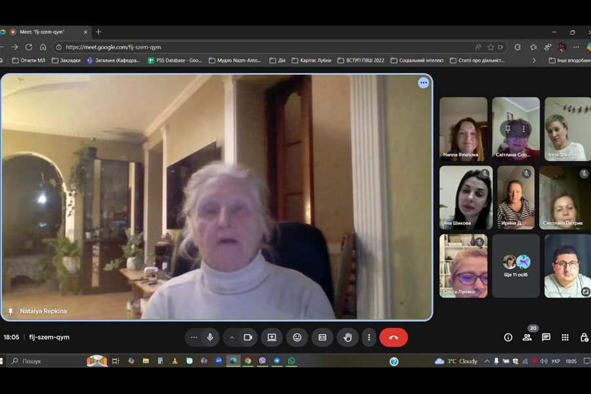Open the browser profile avatar
Screen dimensions: 591x394
tap(562, 47)
